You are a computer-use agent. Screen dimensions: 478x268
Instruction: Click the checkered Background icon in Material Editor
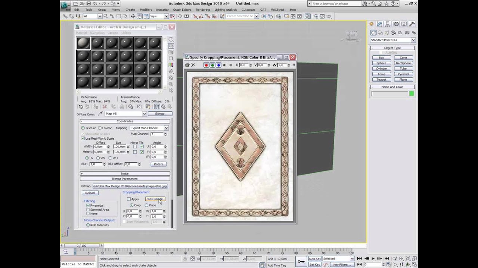[171, 52]
